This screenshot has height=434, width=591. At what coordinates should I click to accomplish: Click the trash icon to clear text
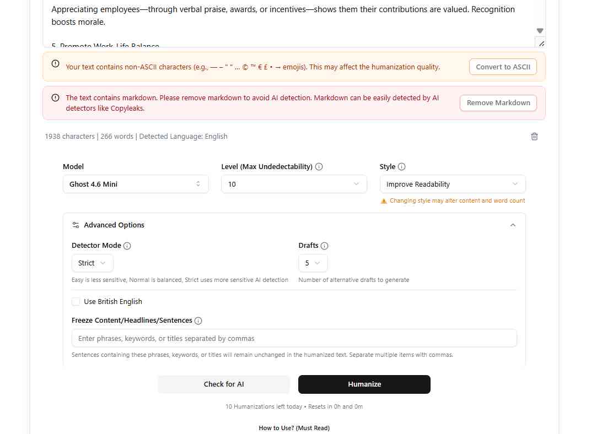click(534, 137)
